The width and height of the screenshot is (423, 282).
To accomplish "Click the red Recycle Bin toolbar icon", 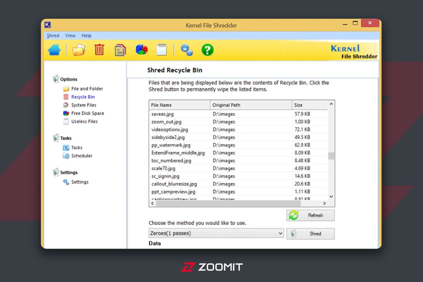I will click(99, 50).
